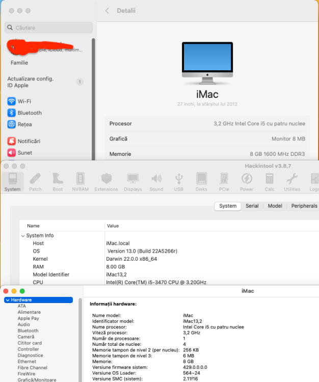Viewport: 319px width, 382px height.
Task: Open the NVRAM section in Hackintool
Action: click(80, 182)
